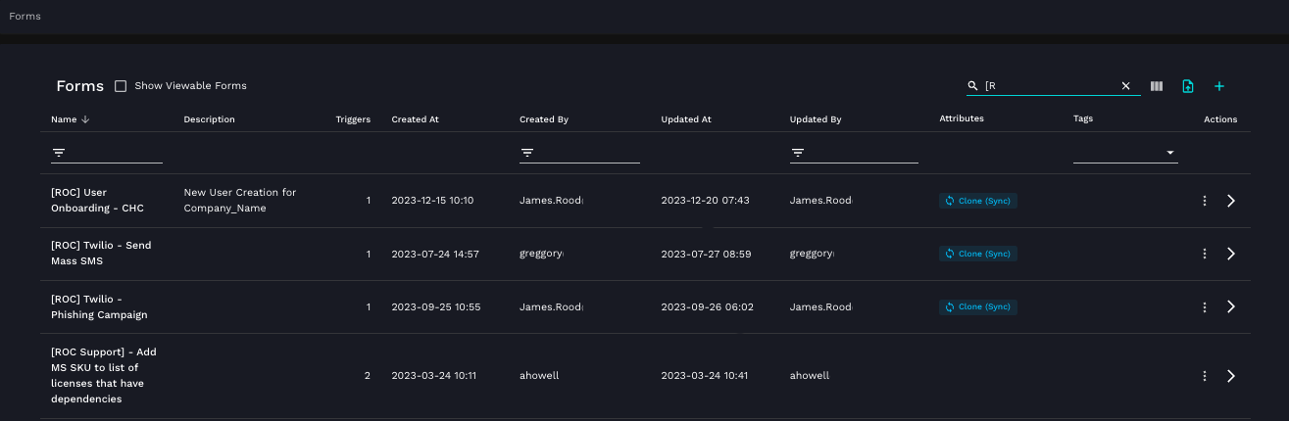Toggle the Show Viewable Forms checkbox

coord(121,86)
